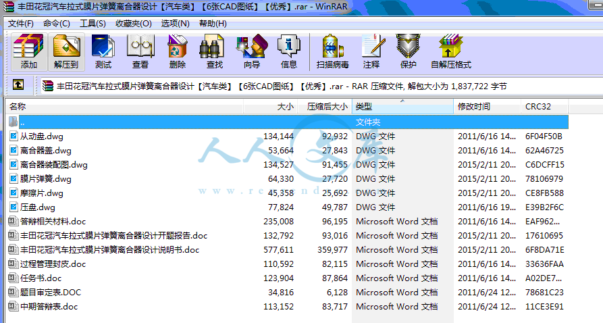Viewport: 603px width, 323px height.
Task: Select the file 膜片弹簧.dwg
Action: [x=46, y=179]
